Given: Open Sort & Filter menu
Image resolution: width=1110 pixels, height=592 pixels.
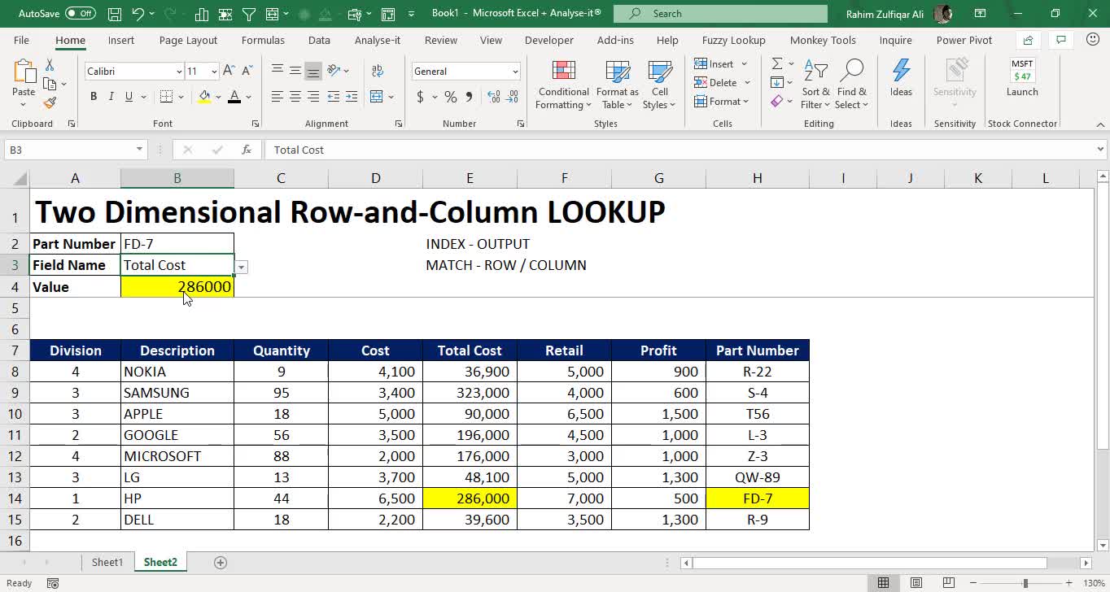Looking at the screenshot, I should [815, 84].
